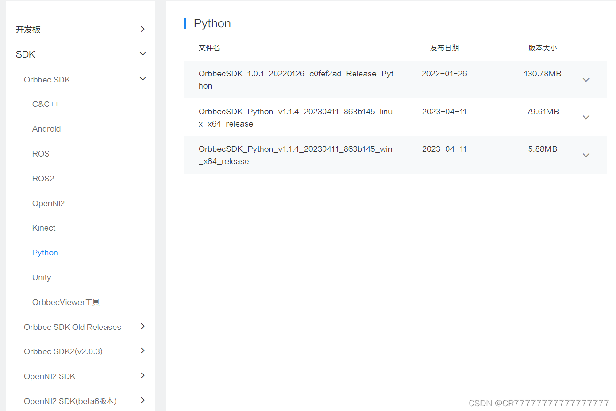Select the Unity sidebar item
Viewport: 616px width, 411px height.
[x=41, y=277]
